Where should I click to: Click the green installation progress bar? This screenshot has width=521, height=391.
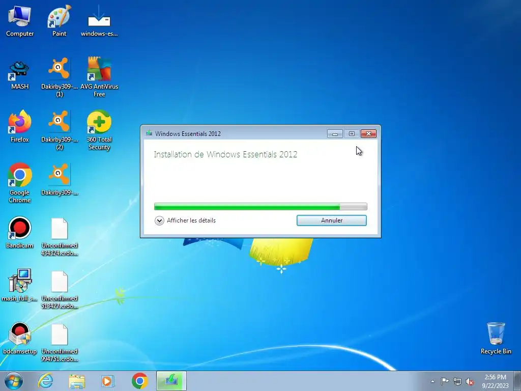coord(260,207)
